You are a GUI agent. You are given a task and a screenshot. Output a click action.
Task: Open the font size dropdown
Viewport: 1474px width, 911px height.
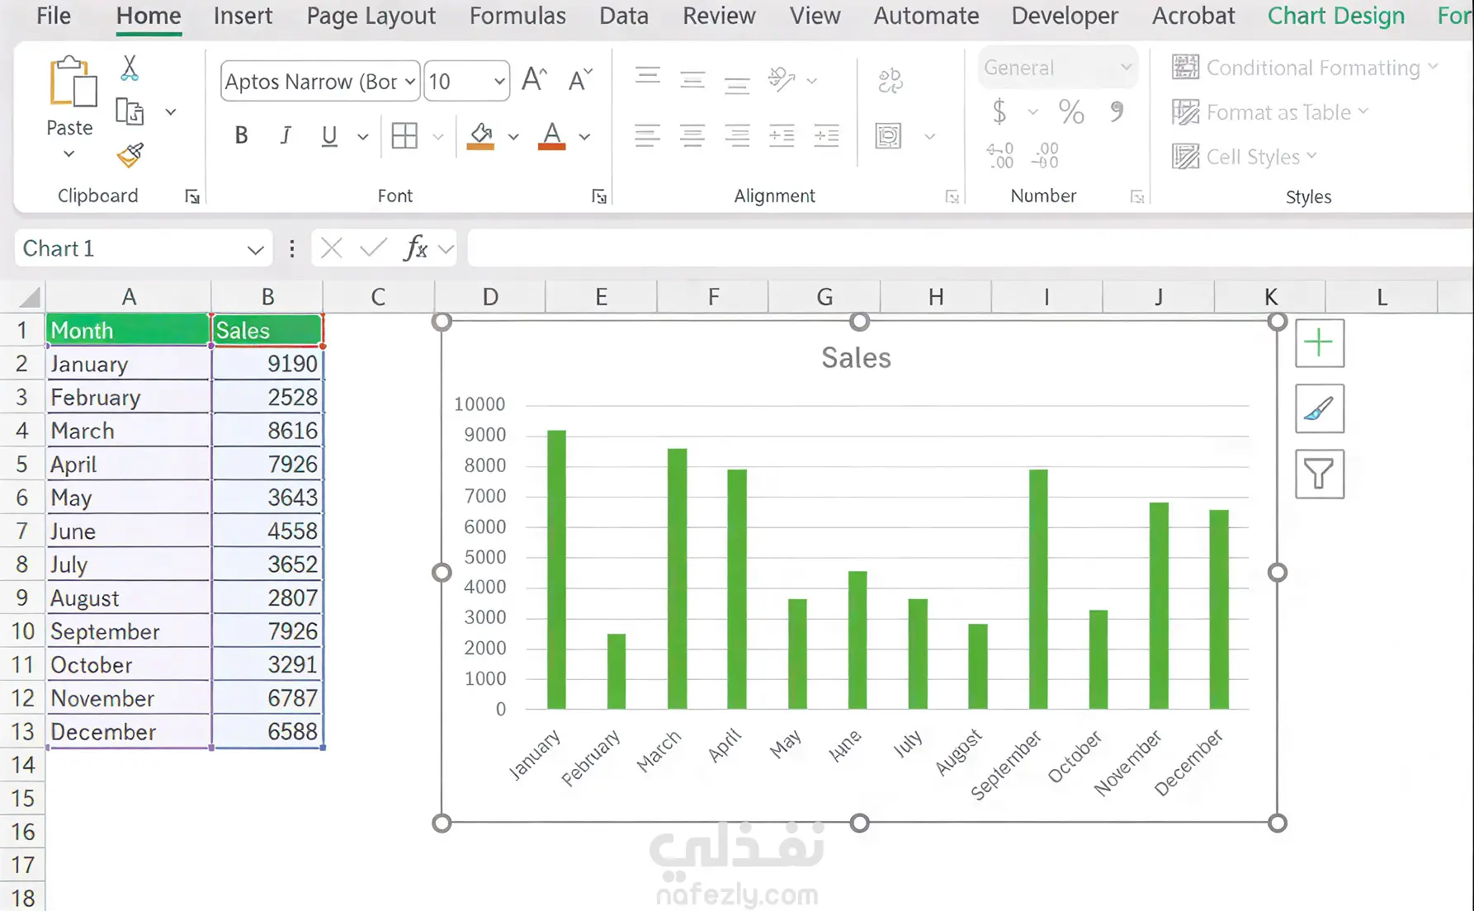tap(499, 81)
